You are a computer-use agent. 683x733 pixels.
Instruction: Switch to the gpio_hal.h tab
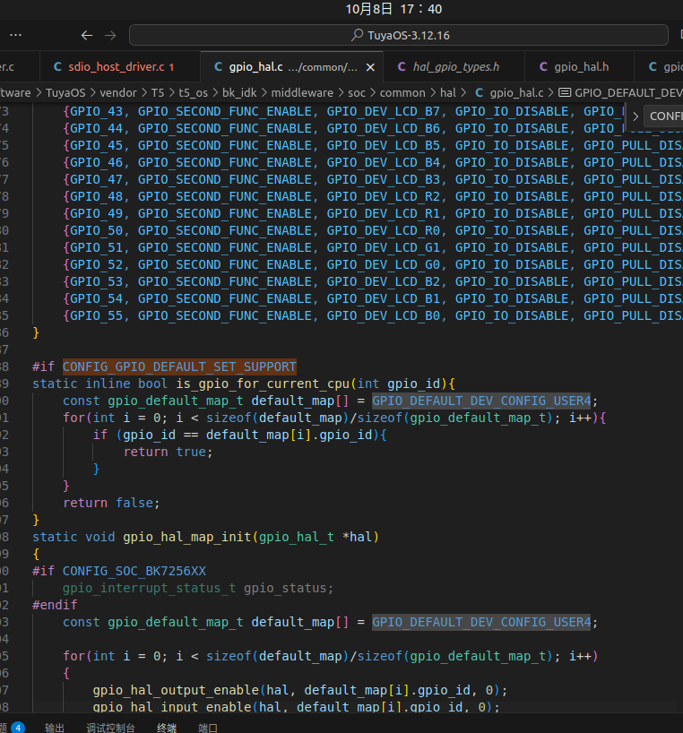(x=581, y=67)
